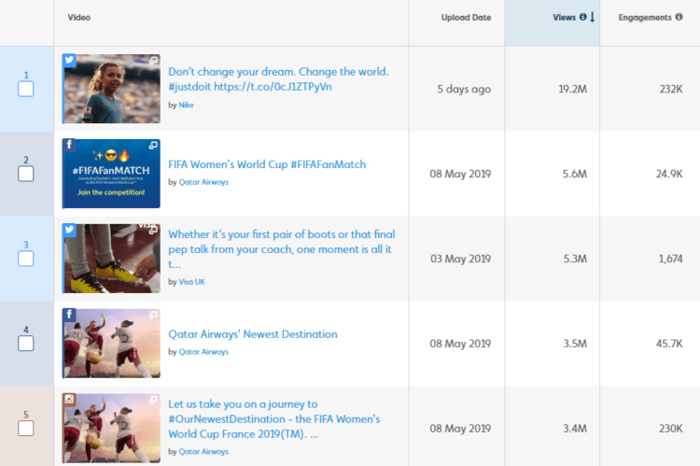Viewport: 700px width, 466px height.
Task: Click the "5 days ago" upload date
Action: tap(464, 89)
